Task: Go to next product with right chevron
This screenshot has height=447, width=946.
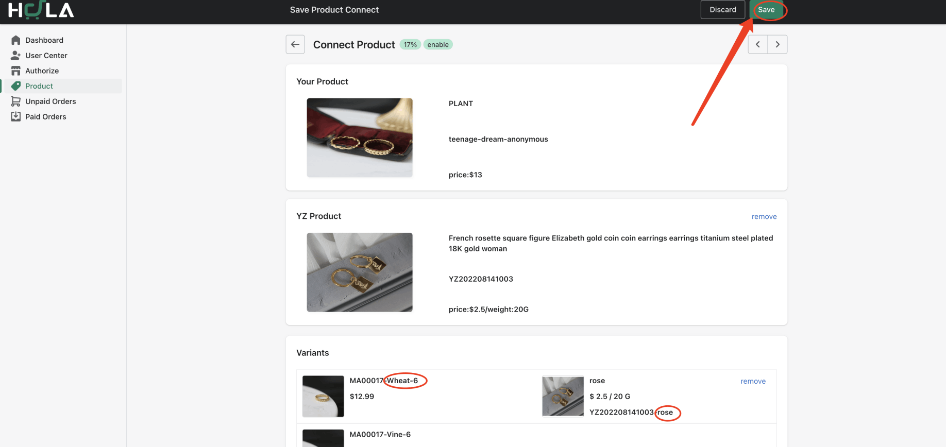Action: 778,44
